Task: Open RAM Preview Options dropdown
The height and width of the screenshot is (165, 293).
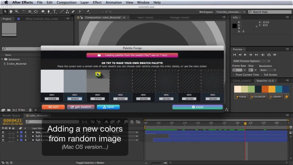Action: tap(251, 61)
